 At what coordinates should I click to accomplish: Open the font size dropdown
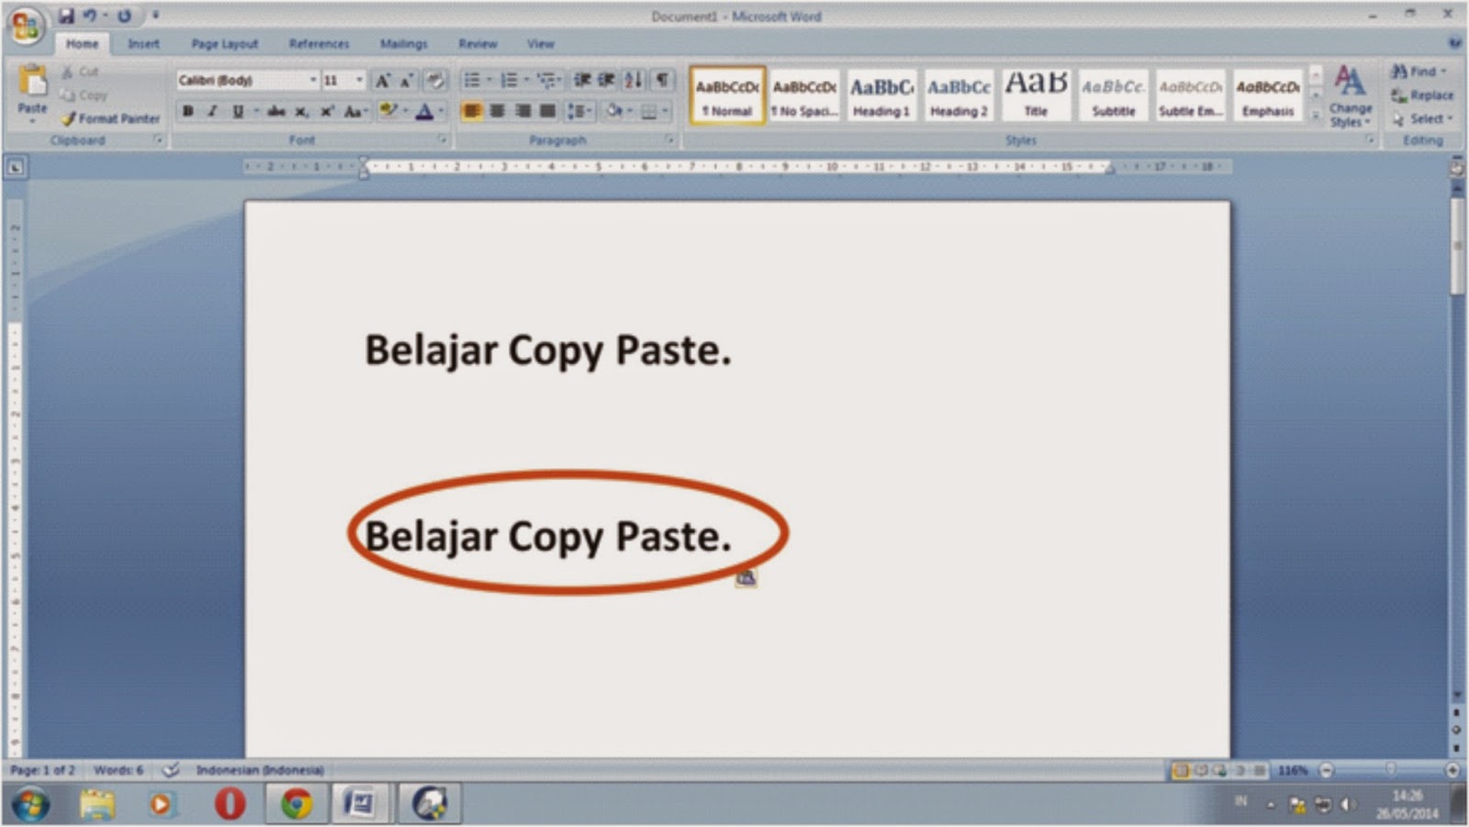358,80
